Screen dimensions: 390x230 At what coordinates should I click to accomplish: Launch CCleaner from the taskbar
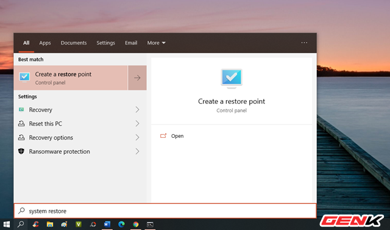[x=35, y=225]
